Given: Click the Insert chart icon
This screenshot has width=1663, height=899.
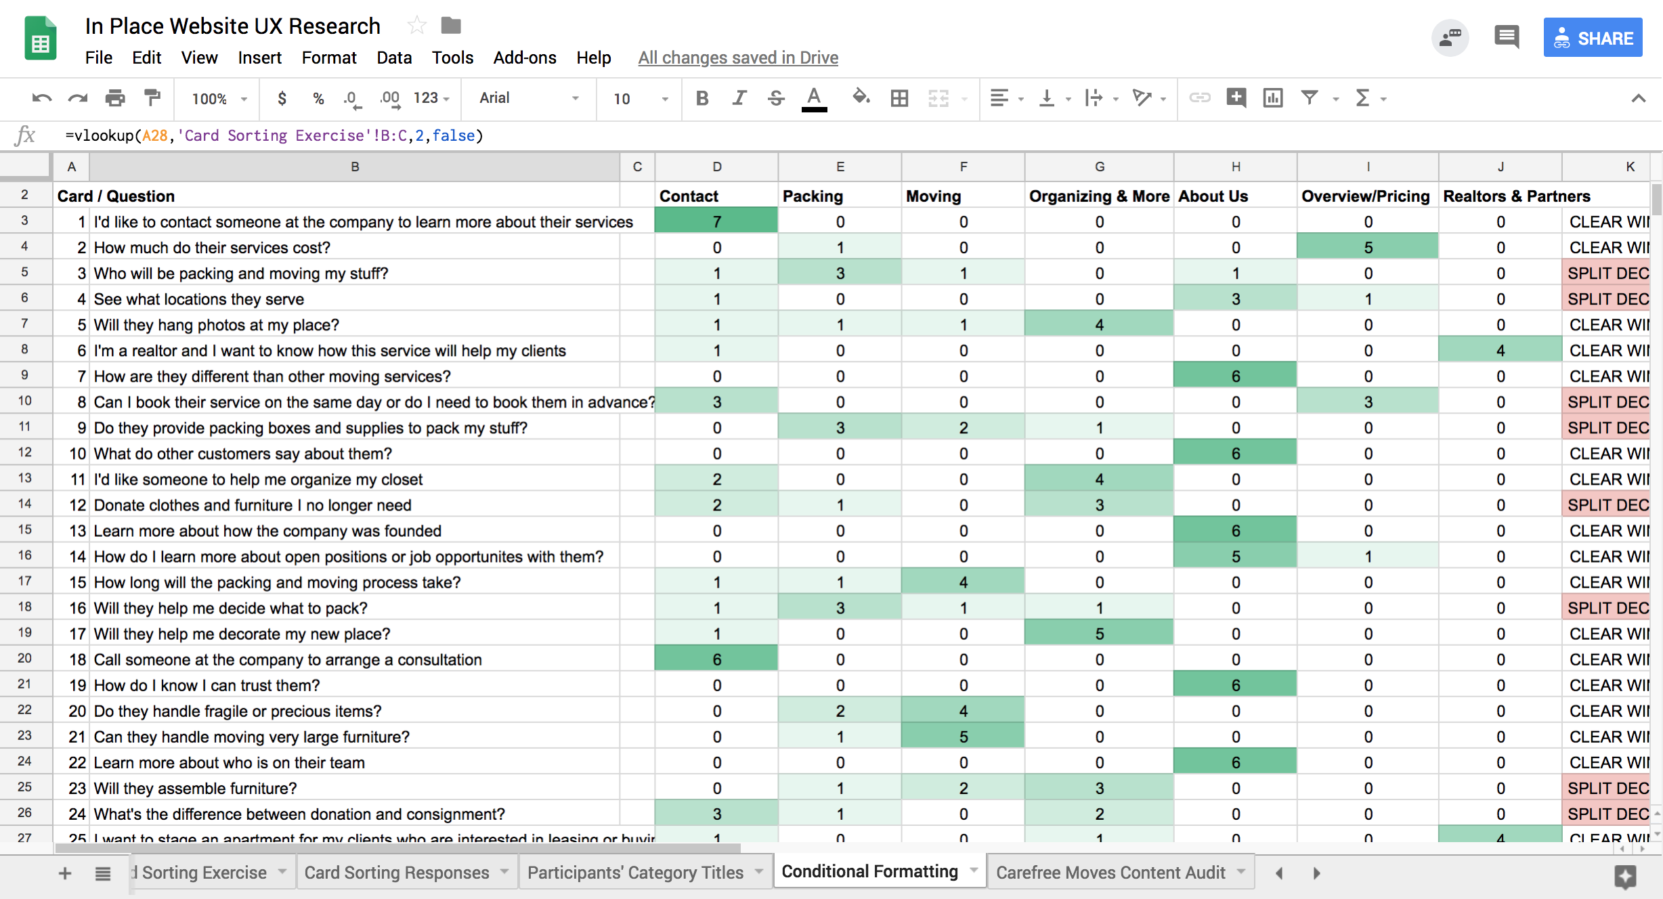Looking at the screenshot, I should tap(1273, 98).
